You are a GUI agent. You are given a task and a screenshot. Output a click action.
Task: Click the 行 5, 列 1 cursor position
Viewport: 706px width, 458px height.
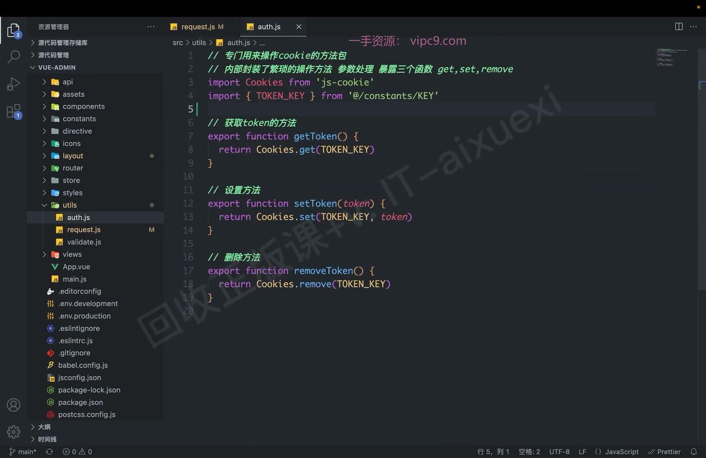(x=493, y=452)
